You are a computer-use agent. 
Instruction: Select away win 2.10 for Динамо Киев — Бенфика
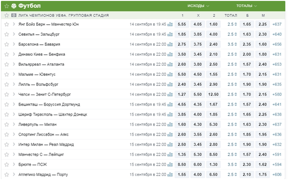pos(213,54)
